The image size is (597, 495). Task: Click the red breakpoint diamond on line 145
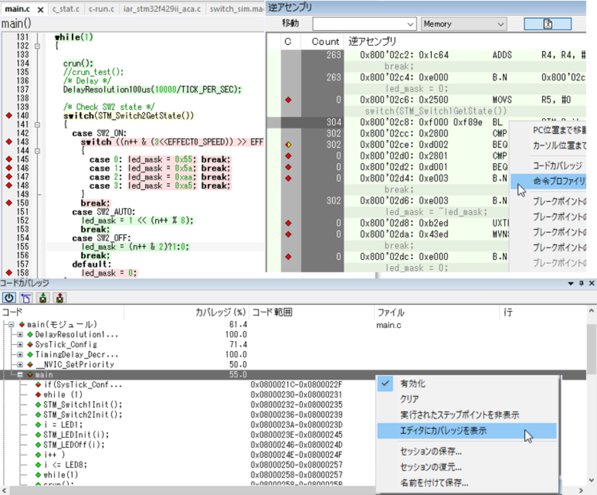[8, 160]
